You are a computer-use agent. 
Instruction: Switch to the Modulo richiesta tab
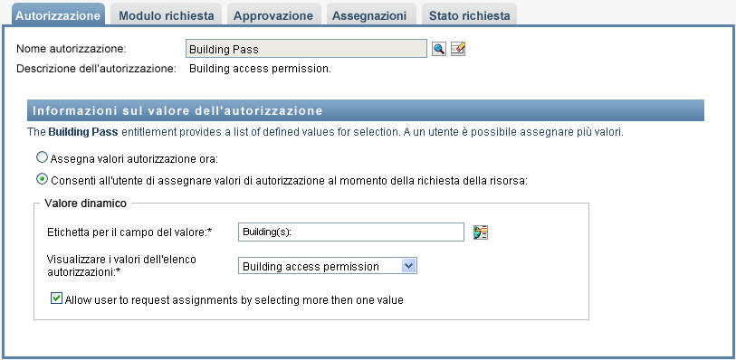click(167, 14)
